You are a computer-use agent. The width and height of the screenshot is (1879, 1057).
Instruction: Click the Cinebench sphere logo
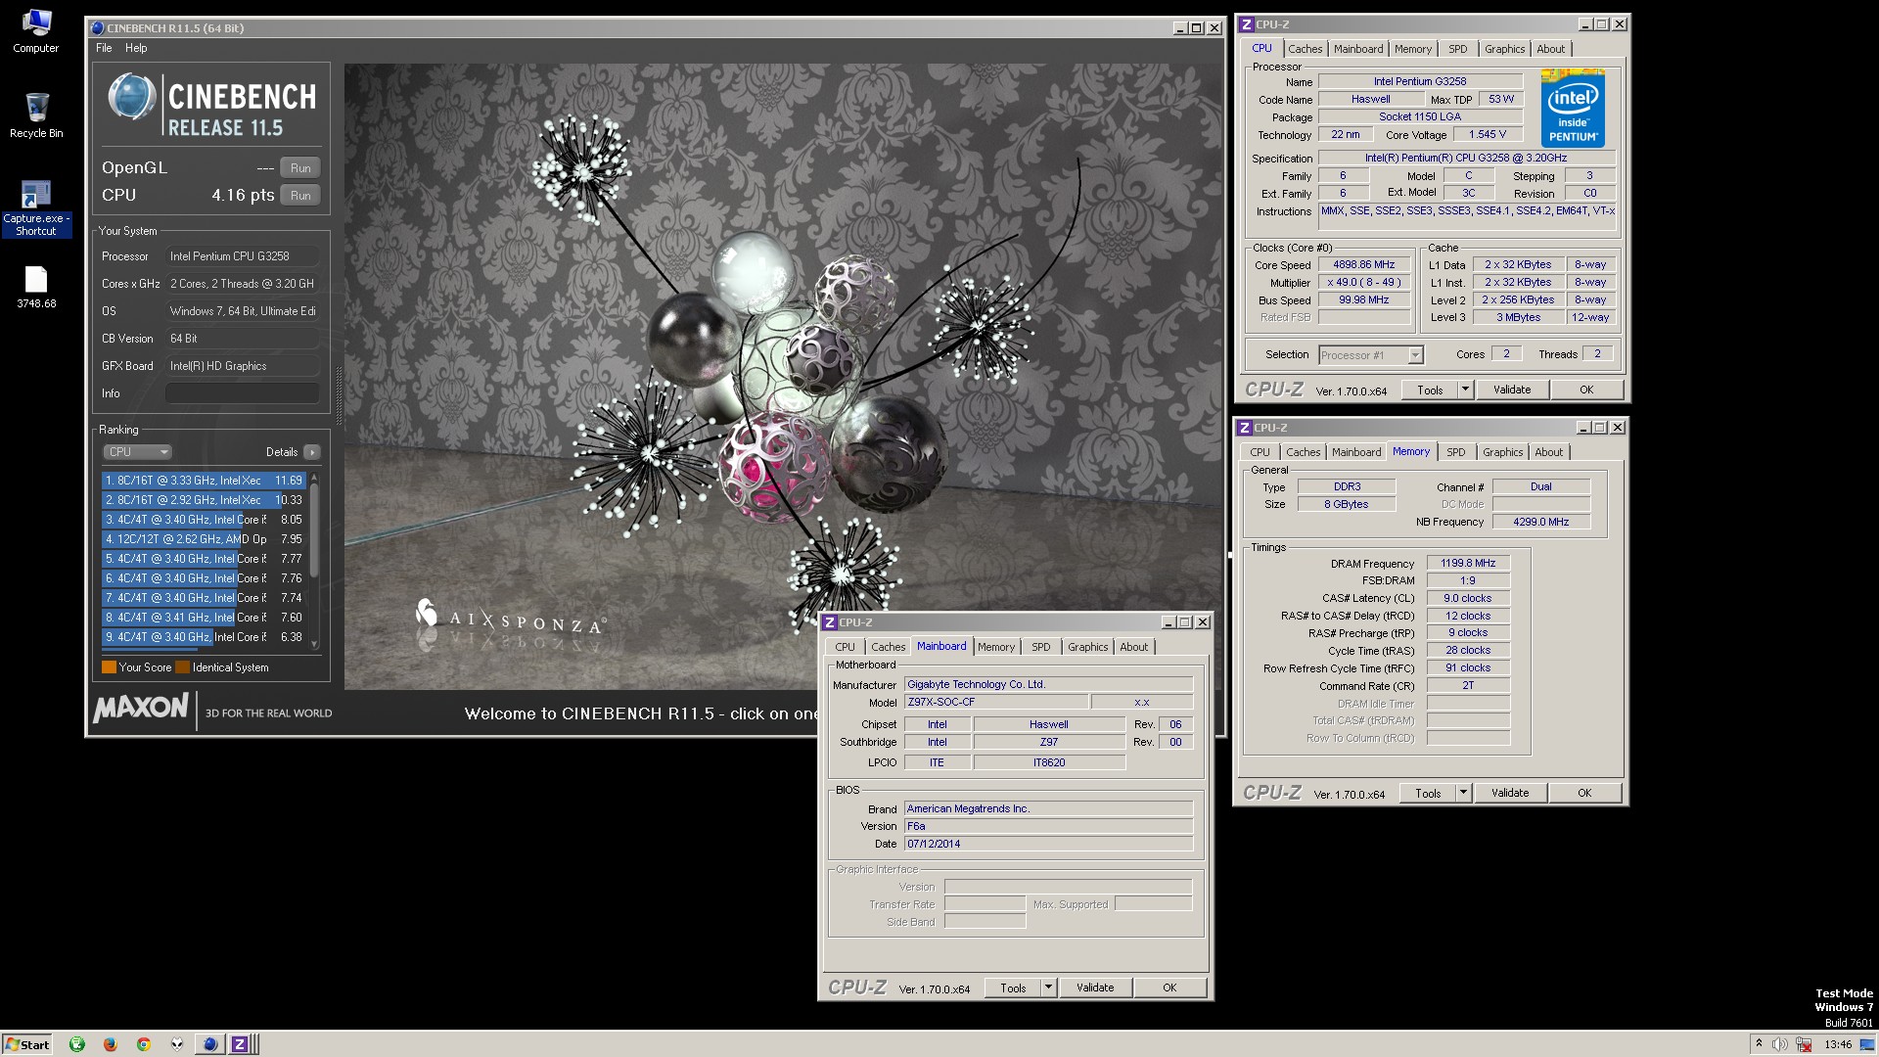tap(131, 97)
